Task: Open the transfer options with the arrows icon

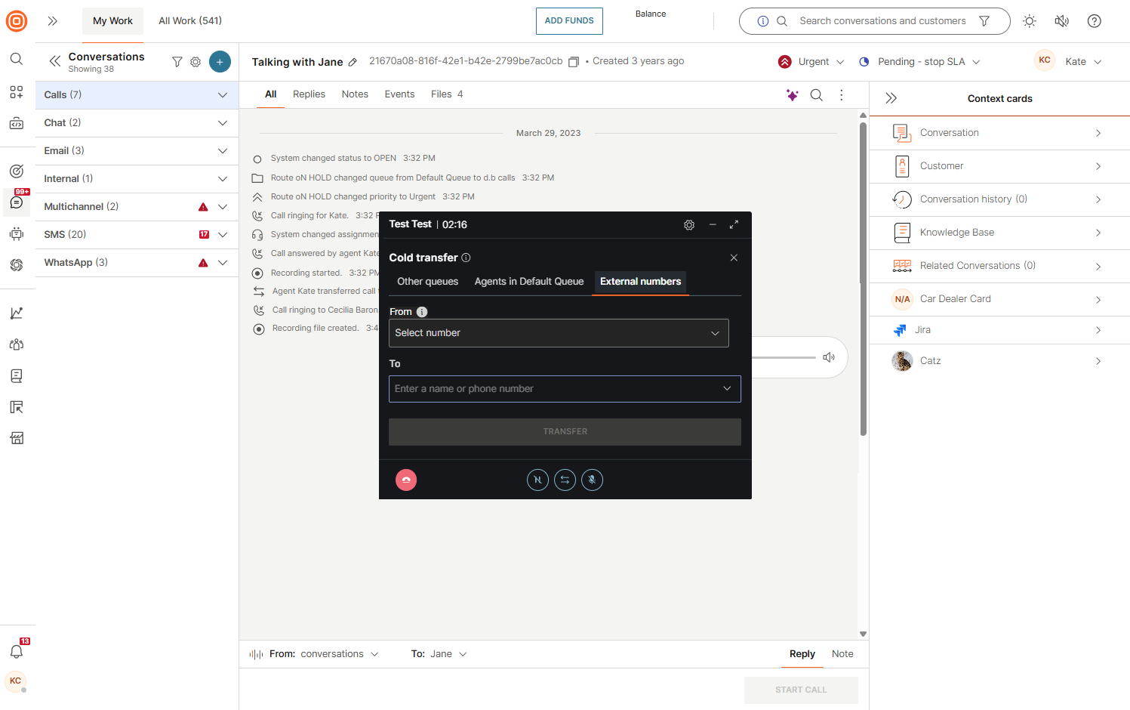Action: (565, 480)
